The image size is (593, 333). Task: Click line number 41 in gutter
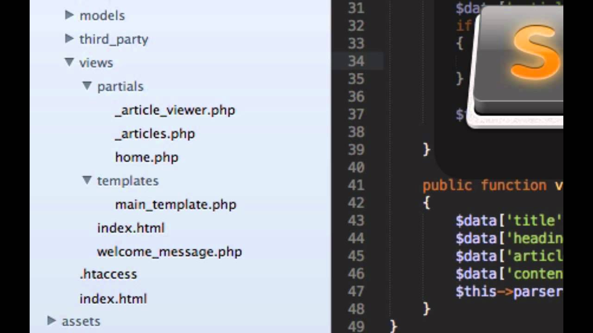click(356, 185)
